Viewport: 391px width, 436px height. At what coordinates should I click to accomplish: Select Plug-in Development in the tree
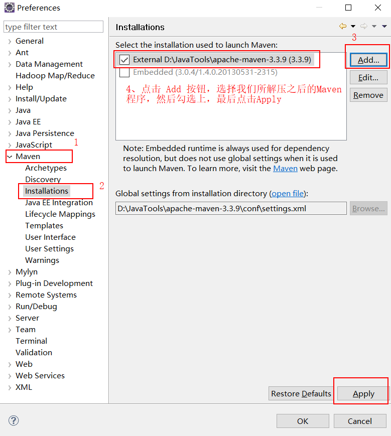(x=54, y=283)
